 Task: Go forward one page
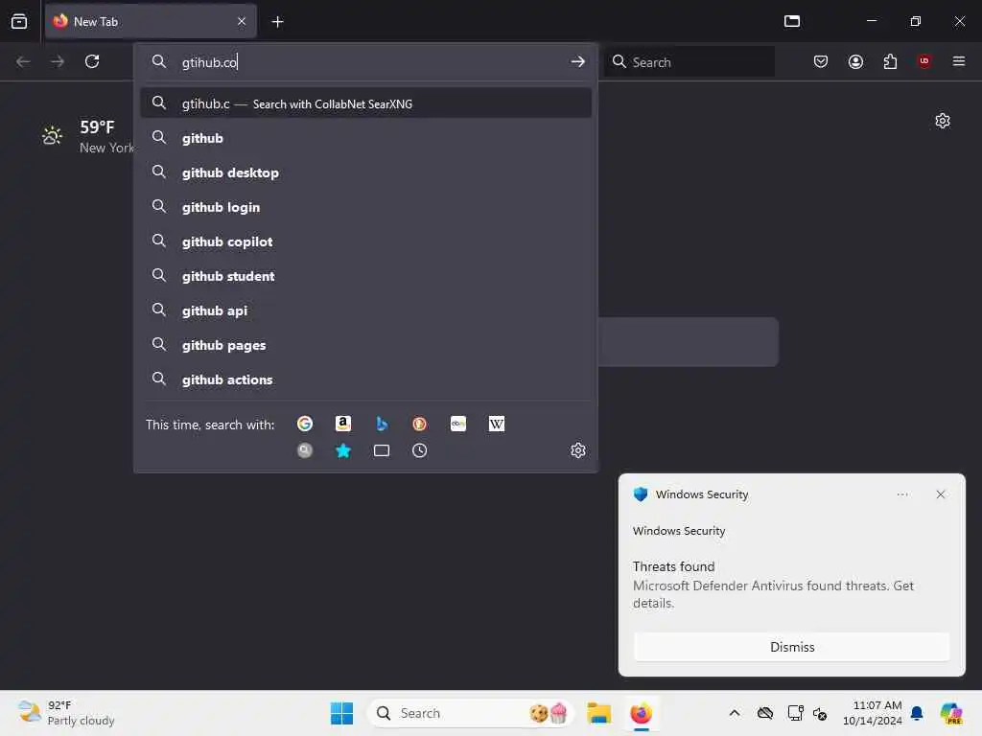click(57, 61)
